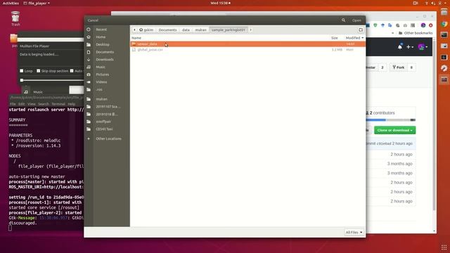450x253 pixels.
Task: Open Downloads in file dialog sidebar
Action: pos(105,59)
